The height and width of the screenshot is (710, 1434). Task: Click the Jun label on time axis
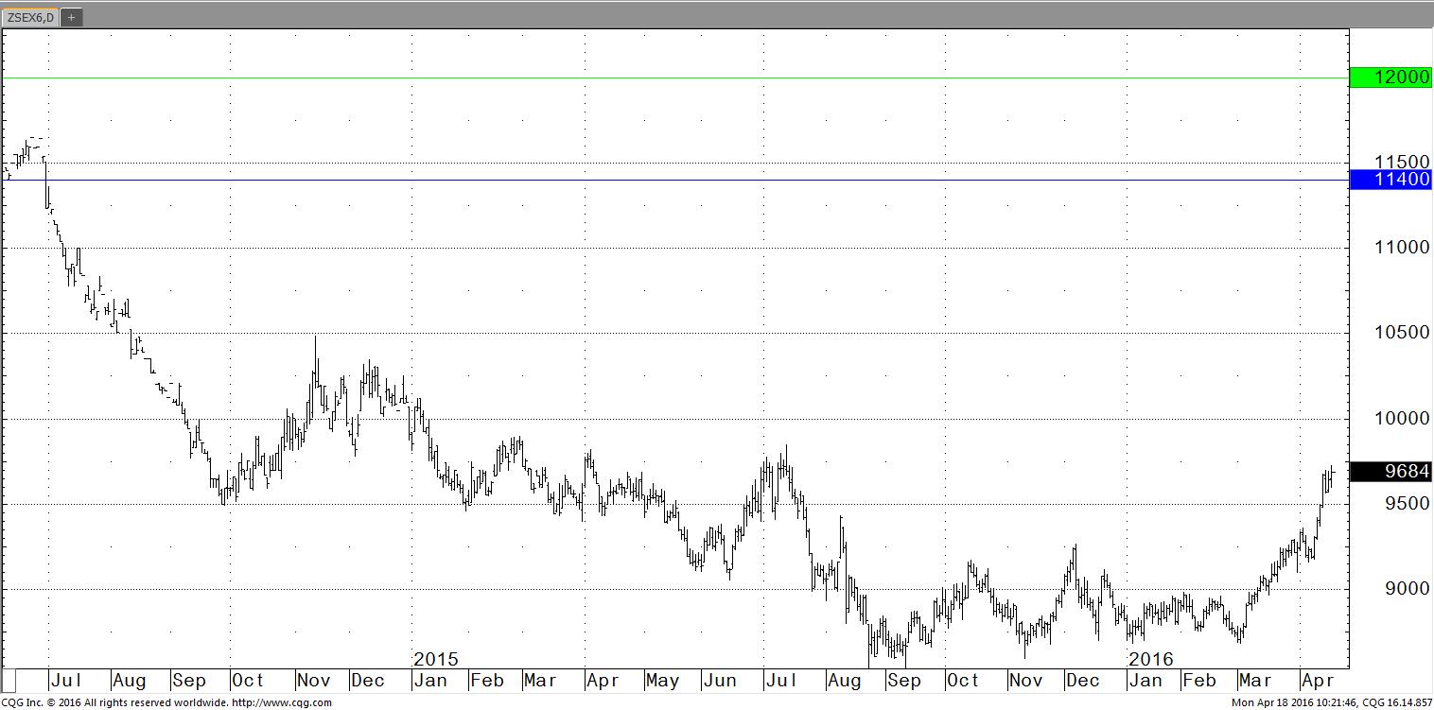[721, 681]
